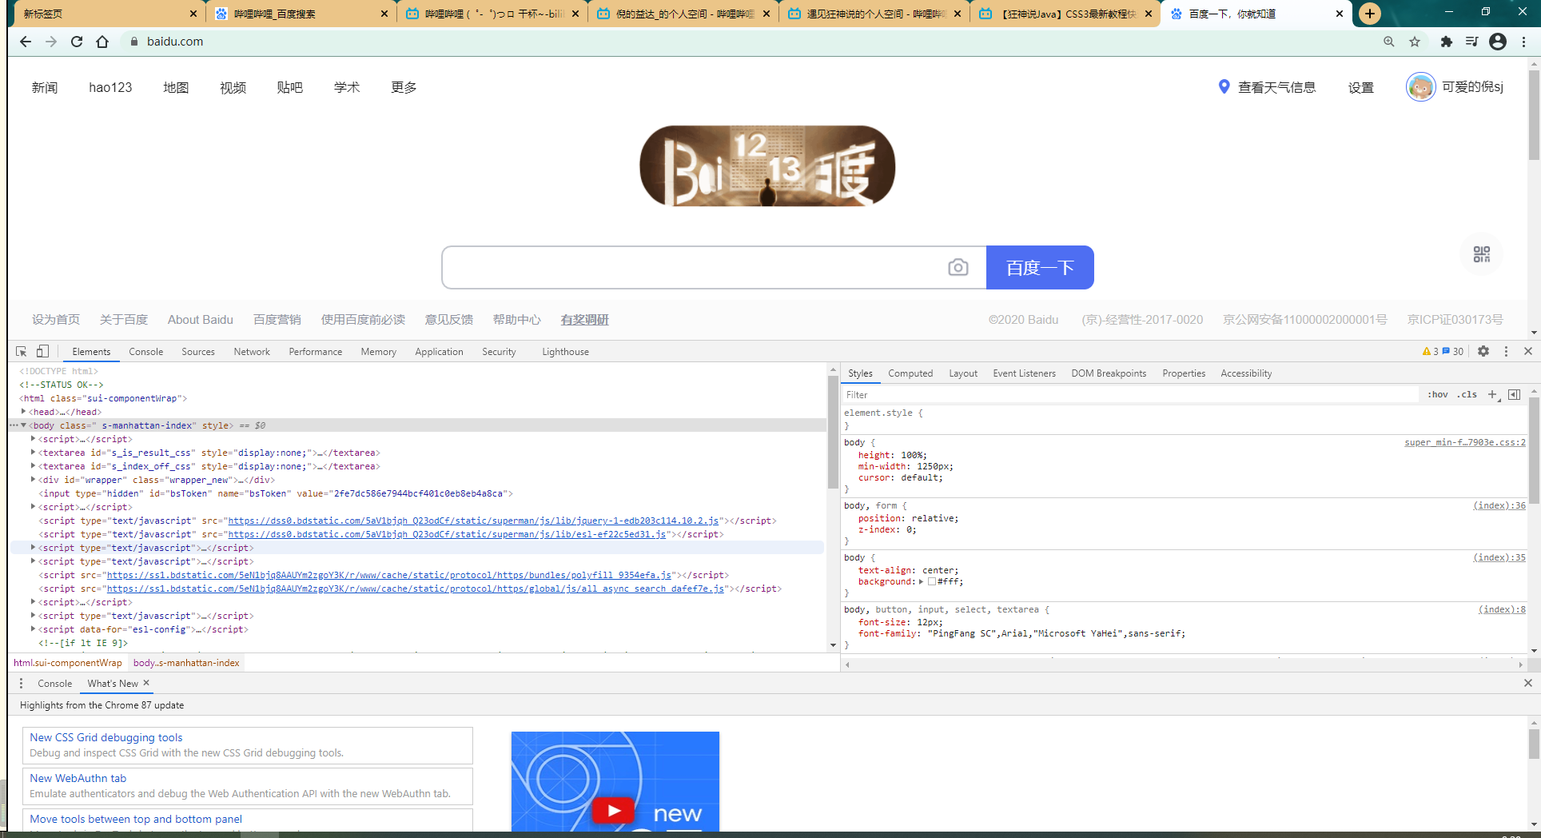Open the super_min CSS source link
Viewport: 1541px width, 838px height.
point(1464,442)
